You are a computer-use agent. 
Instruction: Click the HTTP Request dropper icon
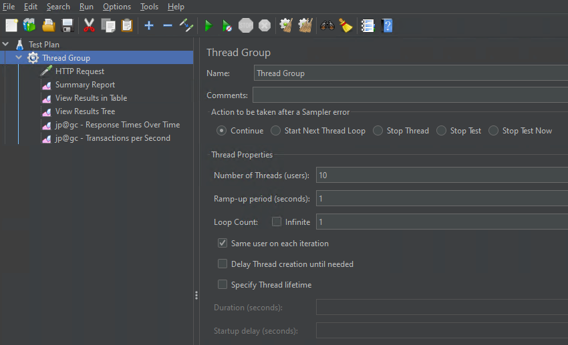[x=46, y=71]
